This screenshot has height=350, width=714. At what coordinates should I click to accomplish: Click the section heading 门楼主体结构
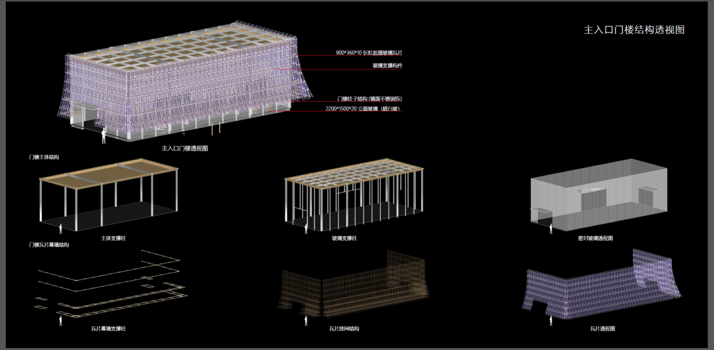[x=44, y=157]
